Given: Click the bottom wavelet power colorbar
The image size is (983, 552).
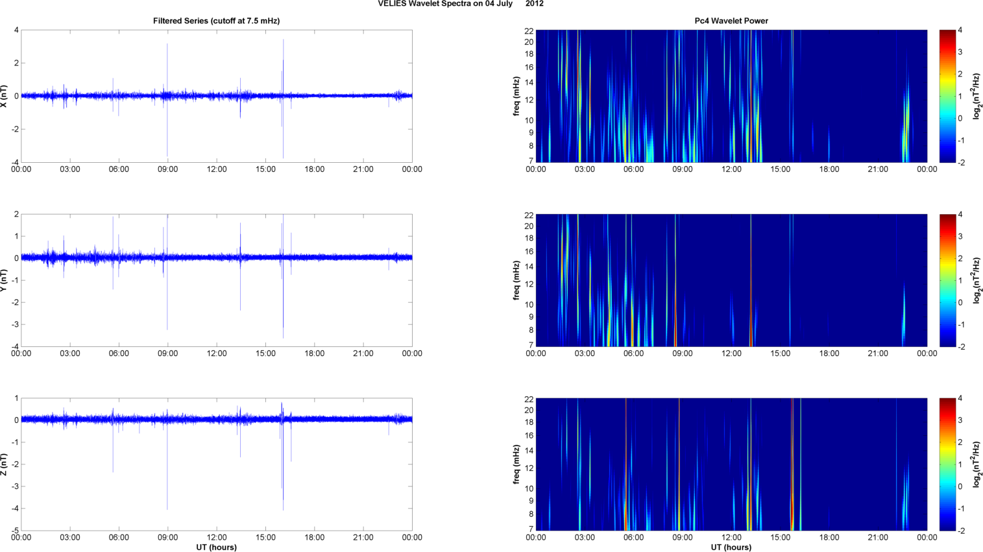Looking at the screenshot, I should (947, 464).
